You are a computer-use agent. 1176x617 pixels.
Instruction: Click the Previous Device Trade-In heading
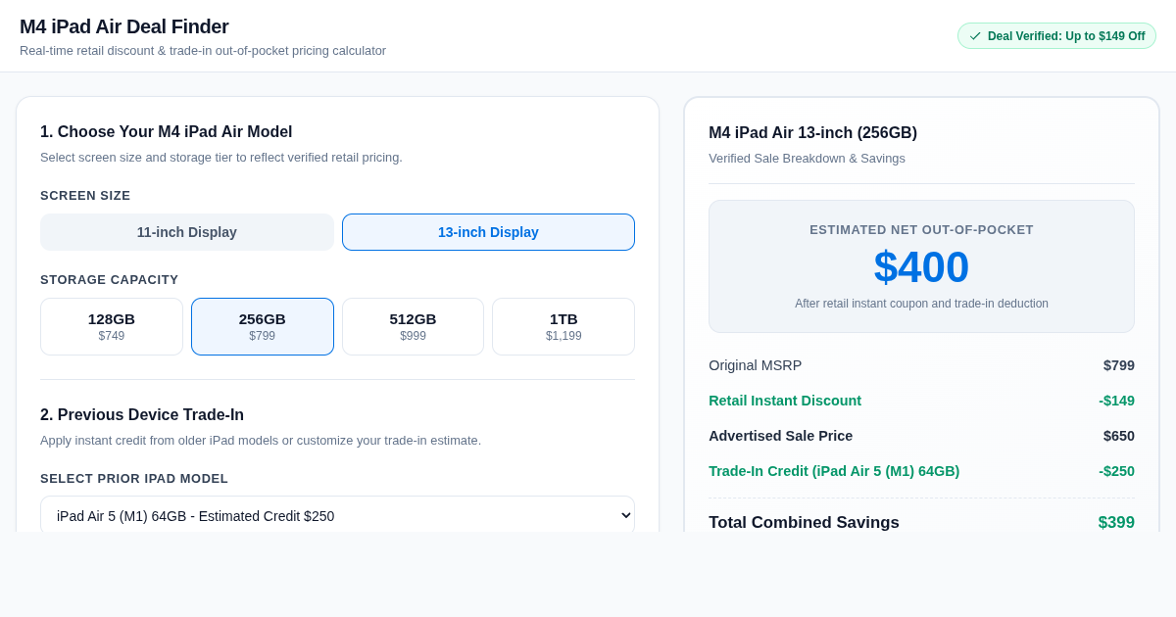pyautogui.click(x=142, y=415)
